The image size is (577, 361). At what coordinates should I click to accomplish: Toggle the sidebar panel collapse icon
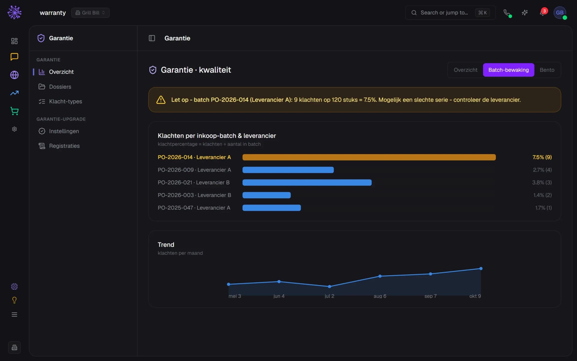point(152,38)
